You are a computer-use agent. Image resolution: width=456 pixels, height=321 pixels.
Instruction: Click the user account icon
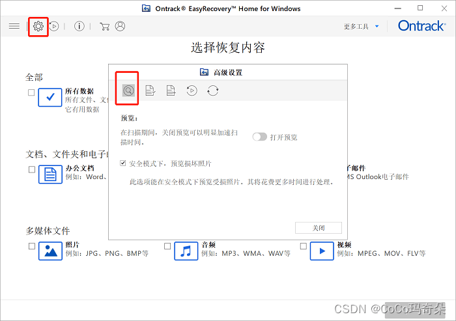pos(120,26)
